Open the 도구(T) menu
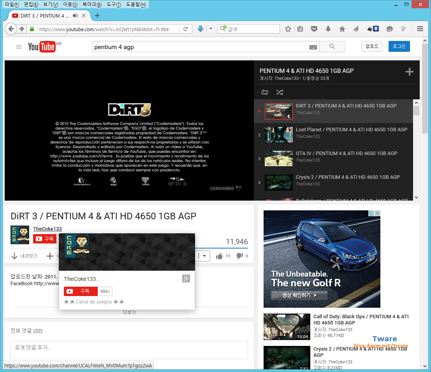Image resolution: width=431 pixels, height=372 pixels. point(114,4)
